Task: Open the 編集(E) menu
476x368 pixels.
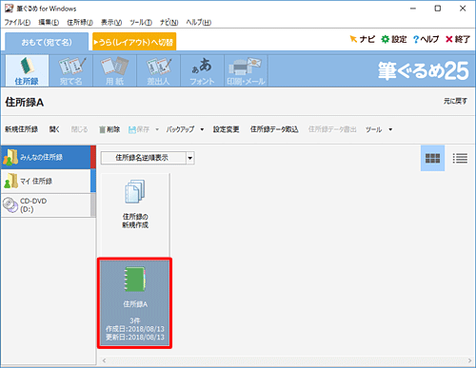Action: pyautogui.click(x=49, y=22)
